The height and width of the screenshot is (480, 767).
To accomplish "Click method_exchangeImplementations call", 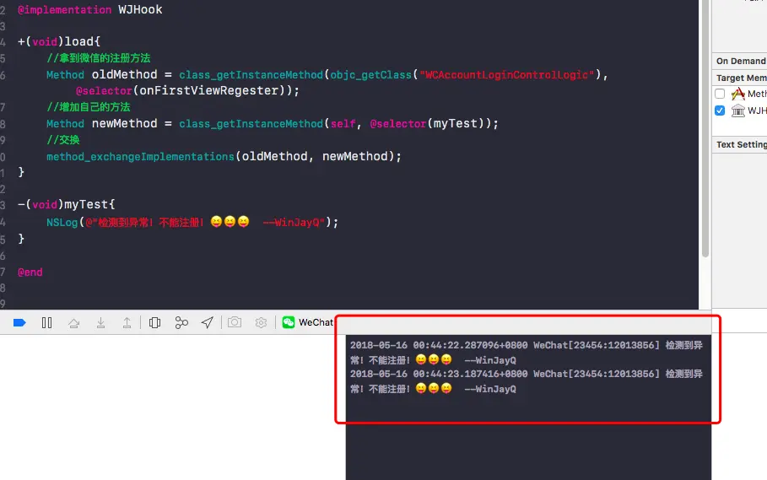I will pos(140,156).
